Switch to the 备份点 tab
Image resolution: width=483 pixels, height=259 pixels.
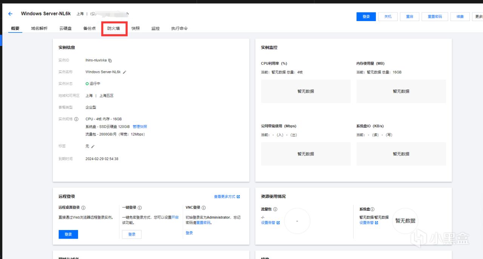(89, 28)
